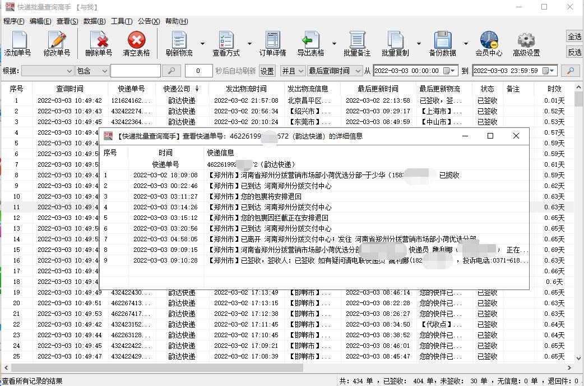584x386 pixels.
Task: Sort by 快递公司 column header
Action: (x=182, y=89)
